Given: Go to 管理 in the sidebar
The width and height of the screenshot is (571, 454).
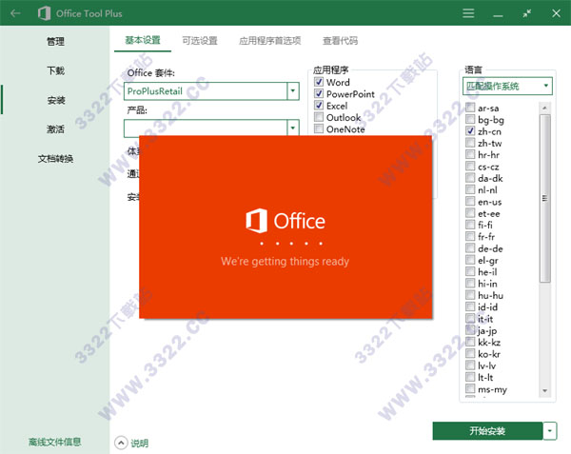Looking at the screenshot, I should pos(55,41).
